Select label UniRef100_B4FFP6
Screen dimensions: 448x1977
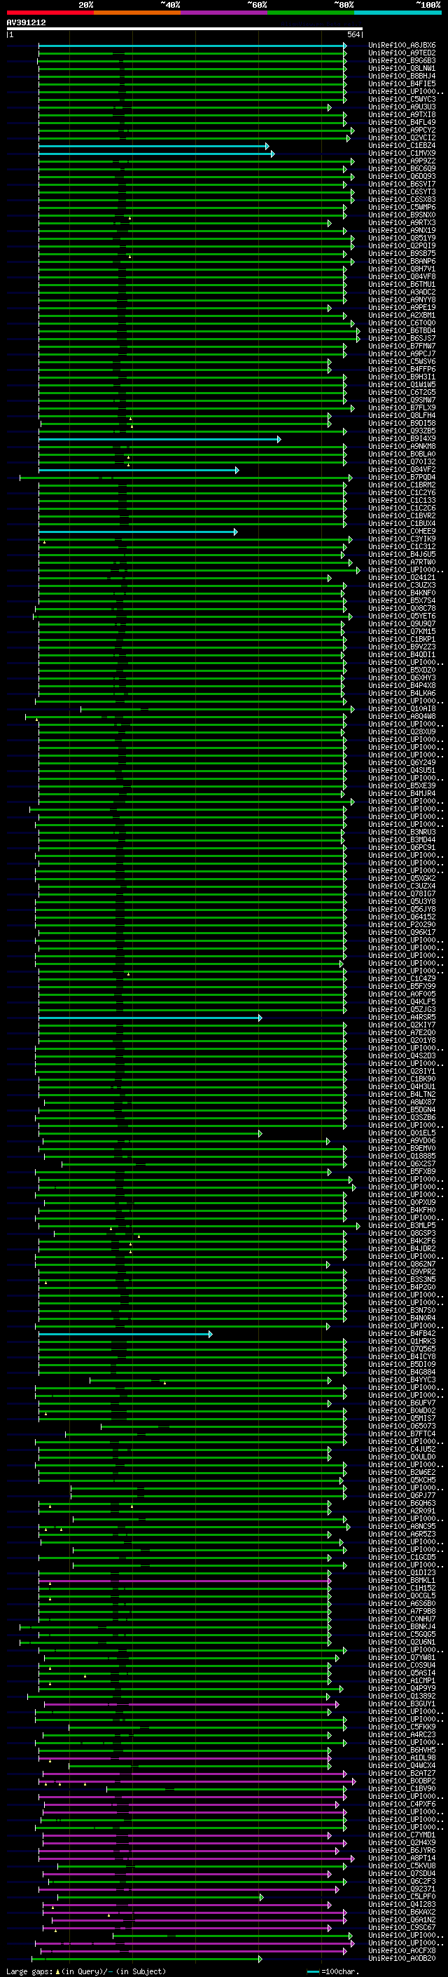tap(402, 369)
